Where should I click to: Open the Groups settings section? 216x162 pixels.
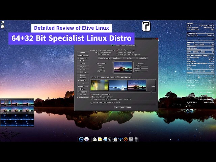[83, 78]
